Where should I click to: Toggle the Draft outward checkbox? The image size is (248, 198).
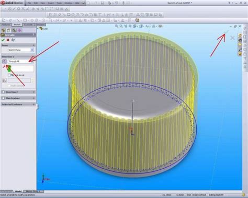9,86
